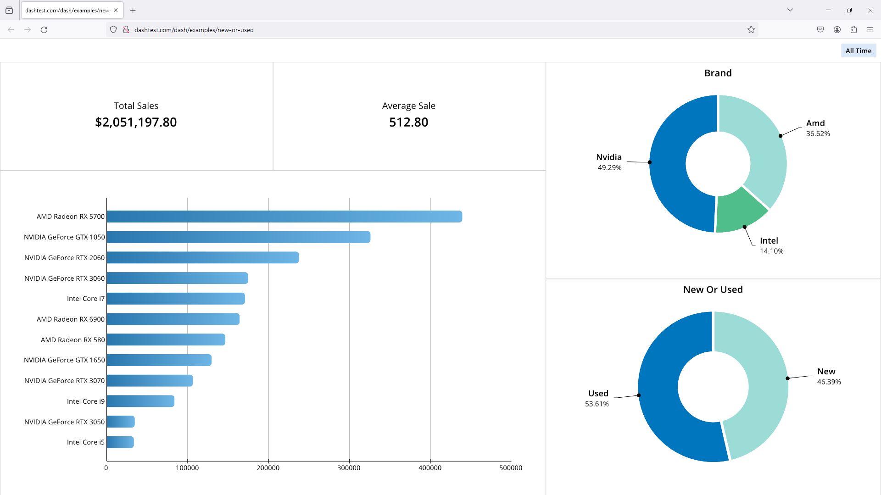881x495 pixels.
Task: Open the Firefox account icon
Action: coord(837,30)
